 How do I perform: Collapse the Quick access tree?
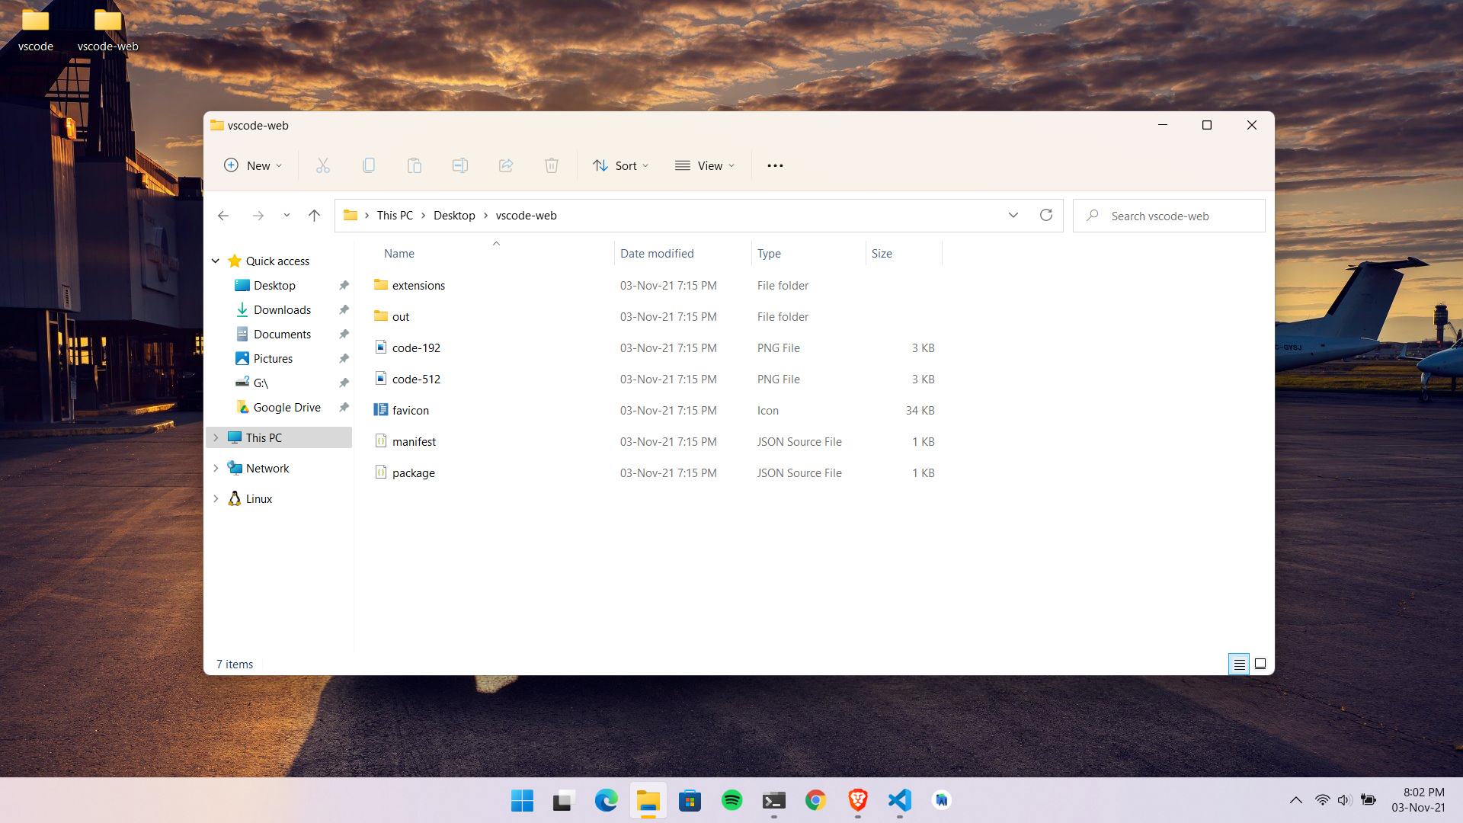216,261
